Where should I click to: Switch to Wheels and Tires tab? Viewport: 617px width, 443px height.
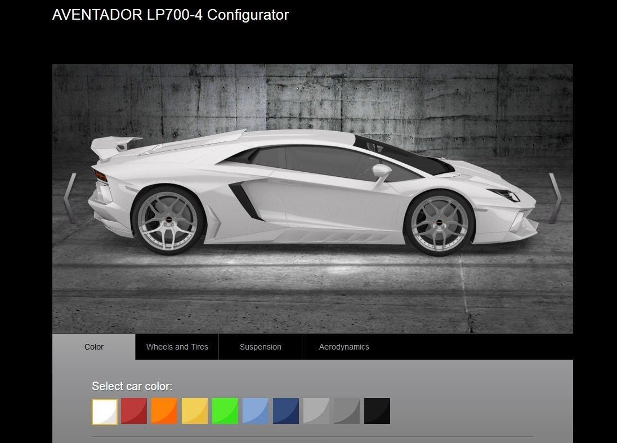point(177,347)
